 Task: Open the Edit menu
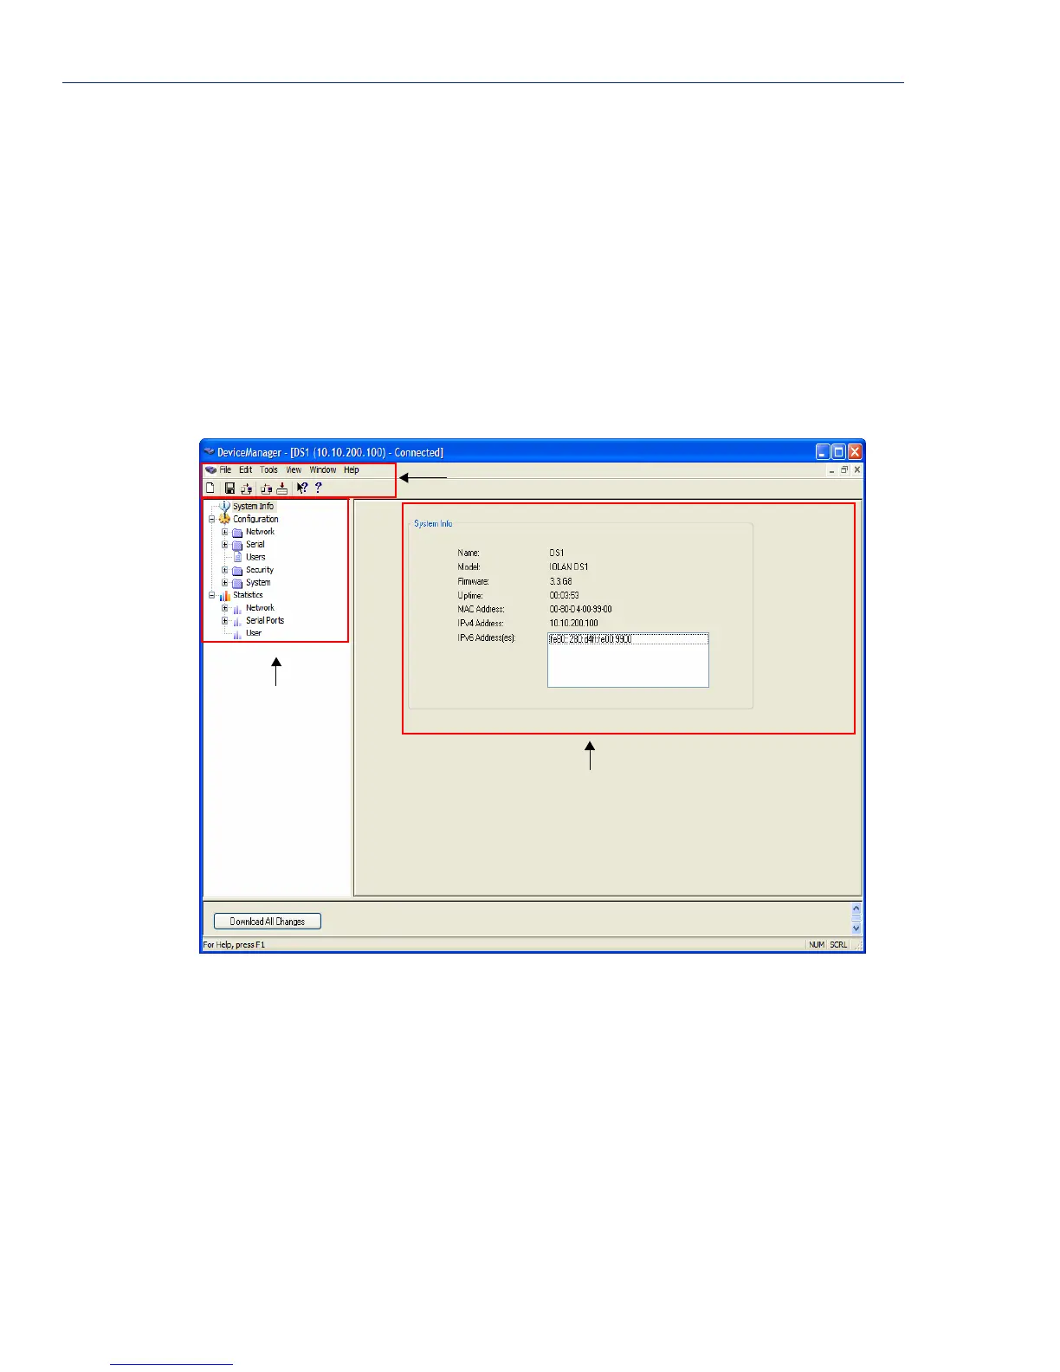pos(246,470)
